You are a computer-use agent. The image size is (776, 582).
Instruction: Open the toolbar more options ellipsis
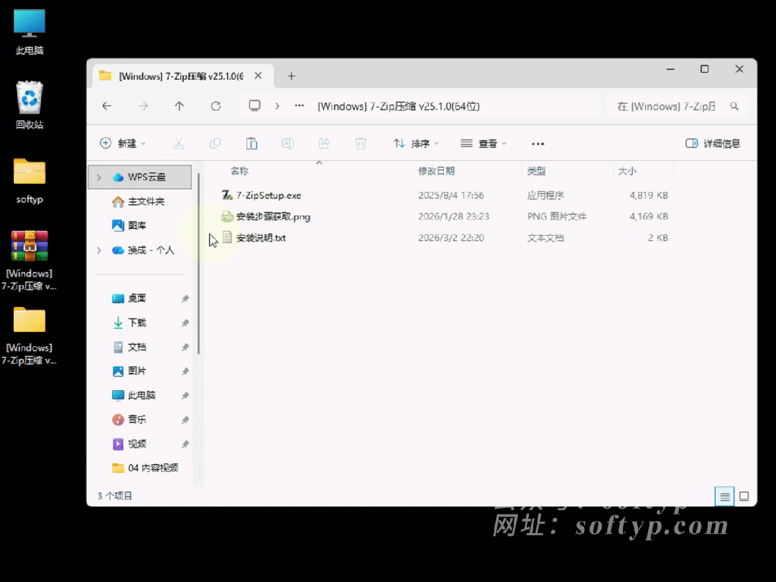click(x=538, y=144)
